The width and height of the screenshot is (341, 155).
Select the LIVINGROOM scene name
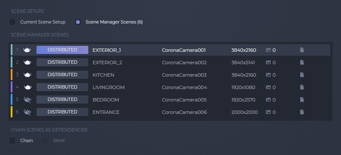[x=109, y=87]
